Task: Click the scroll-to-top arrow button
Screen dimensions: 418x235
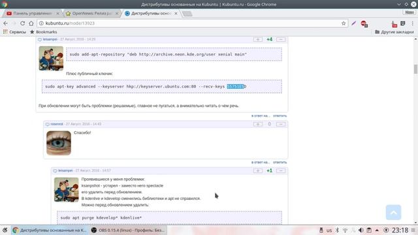Action: [393, 212]
